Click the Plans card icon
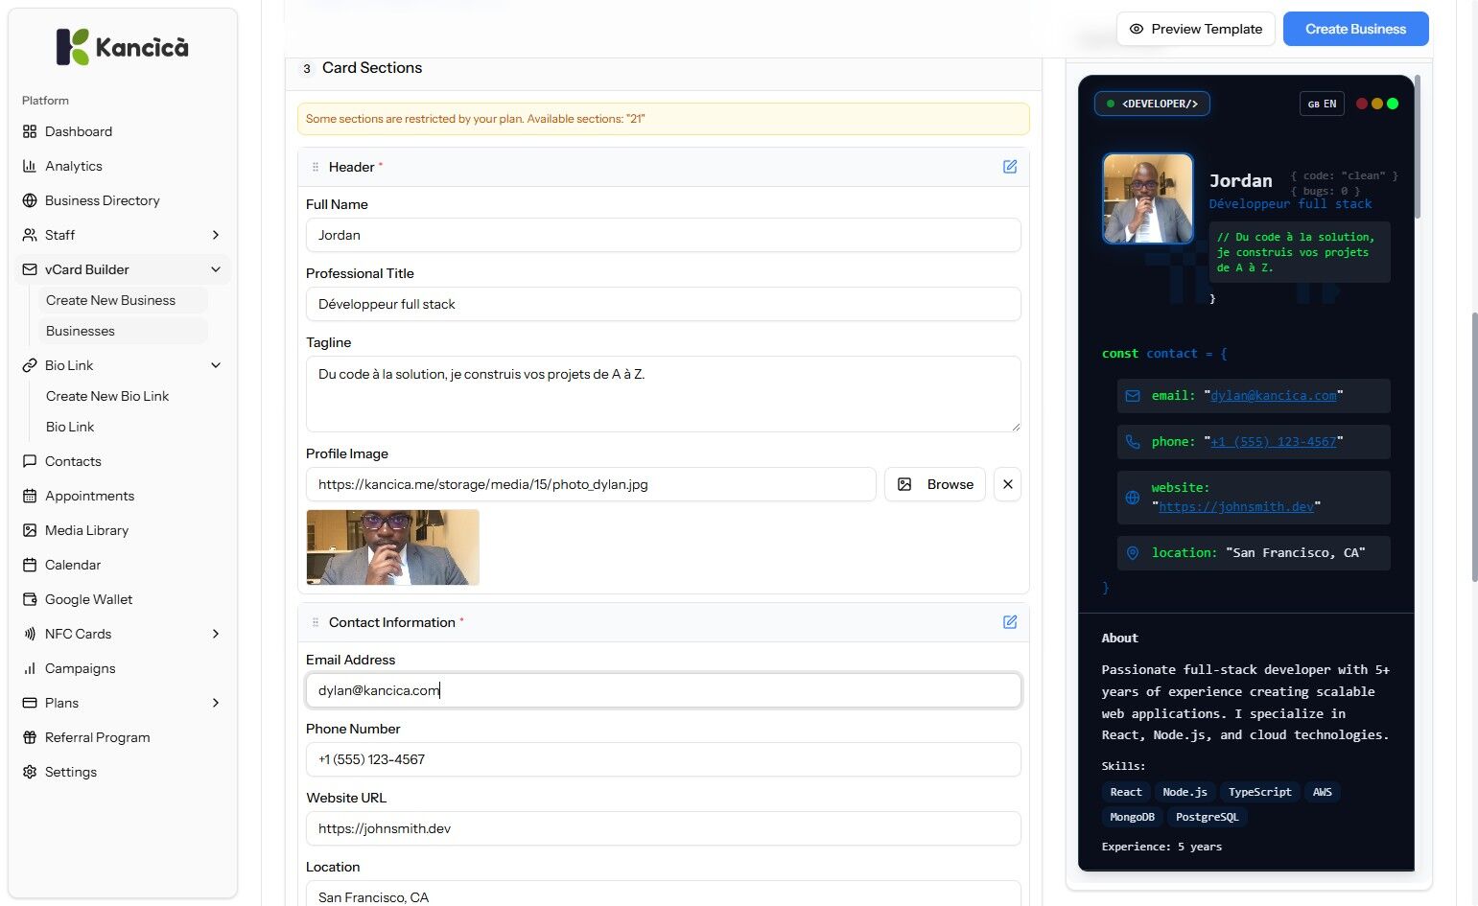The width and height of the screenshot is (1478, 906). [x=30, y=703]
